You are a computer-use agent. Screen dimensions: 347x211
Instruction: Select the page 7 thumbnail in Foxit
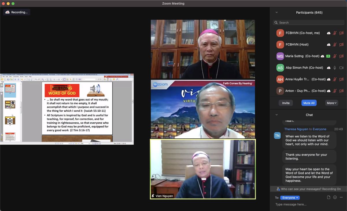(x=10, y=104)
